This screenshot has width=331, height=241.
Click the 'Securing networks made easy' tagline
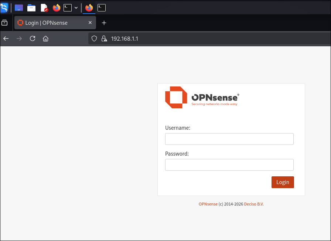tap(214, 104)
